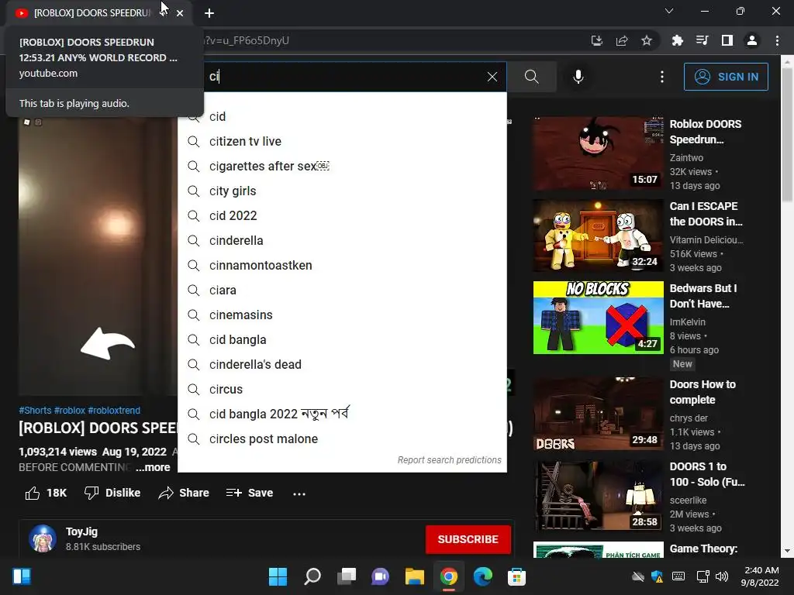Choose 'cinemasins' from suggestions

pos(342,315)
